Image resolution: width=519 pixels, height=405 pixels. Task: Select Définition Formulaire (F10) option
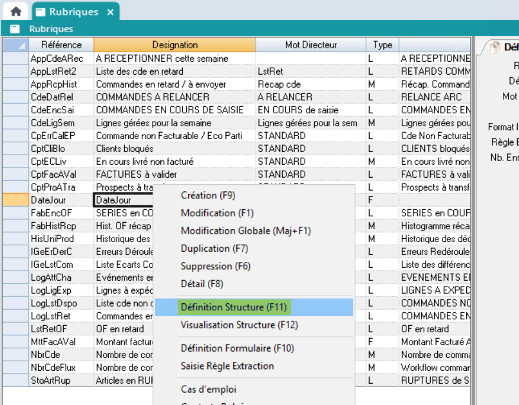[x=237, y=348]
